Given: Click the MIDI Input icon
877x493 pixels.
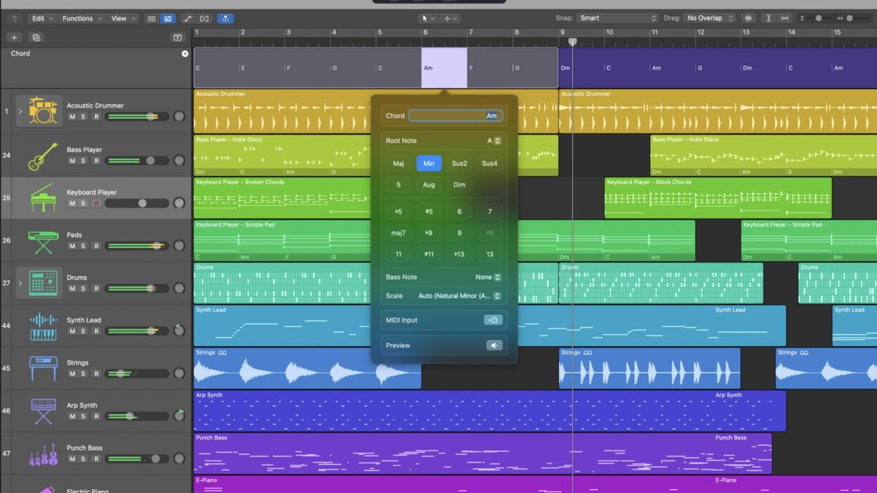Looking at the screenshot, I should [x=493, y=320].
